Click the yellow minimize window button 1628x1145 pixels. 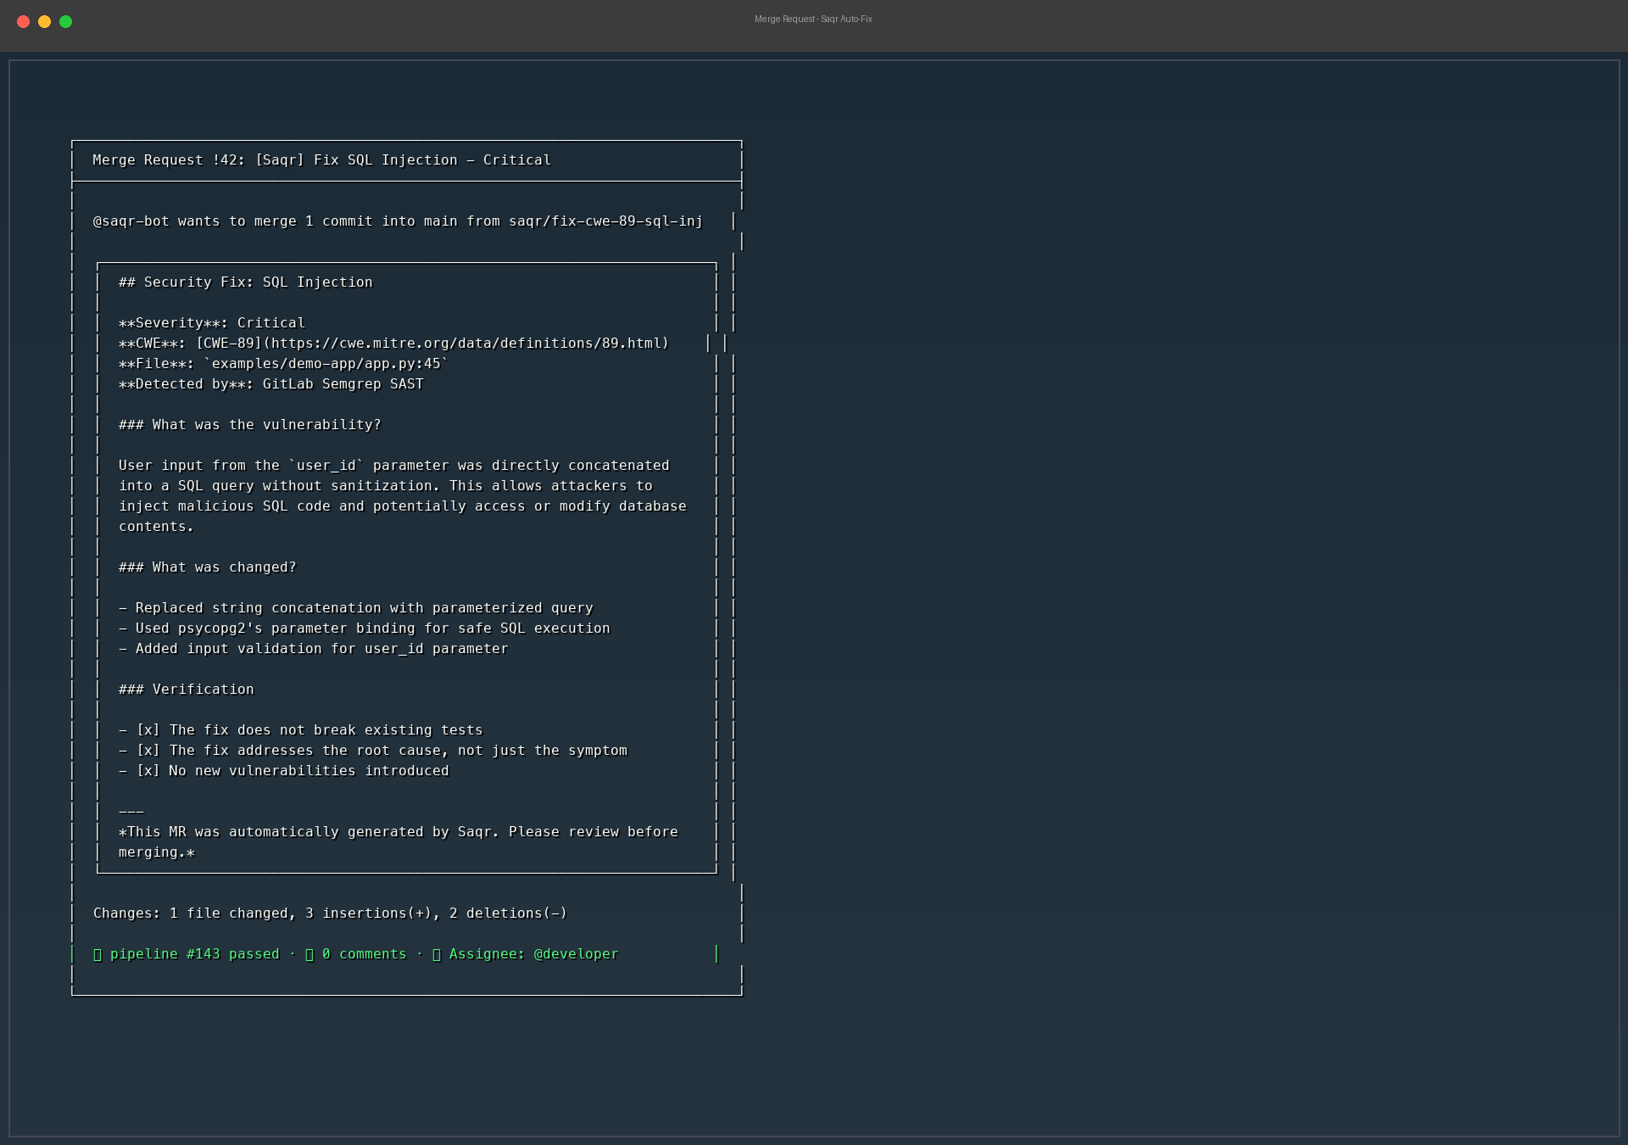(x=44, y=22)
